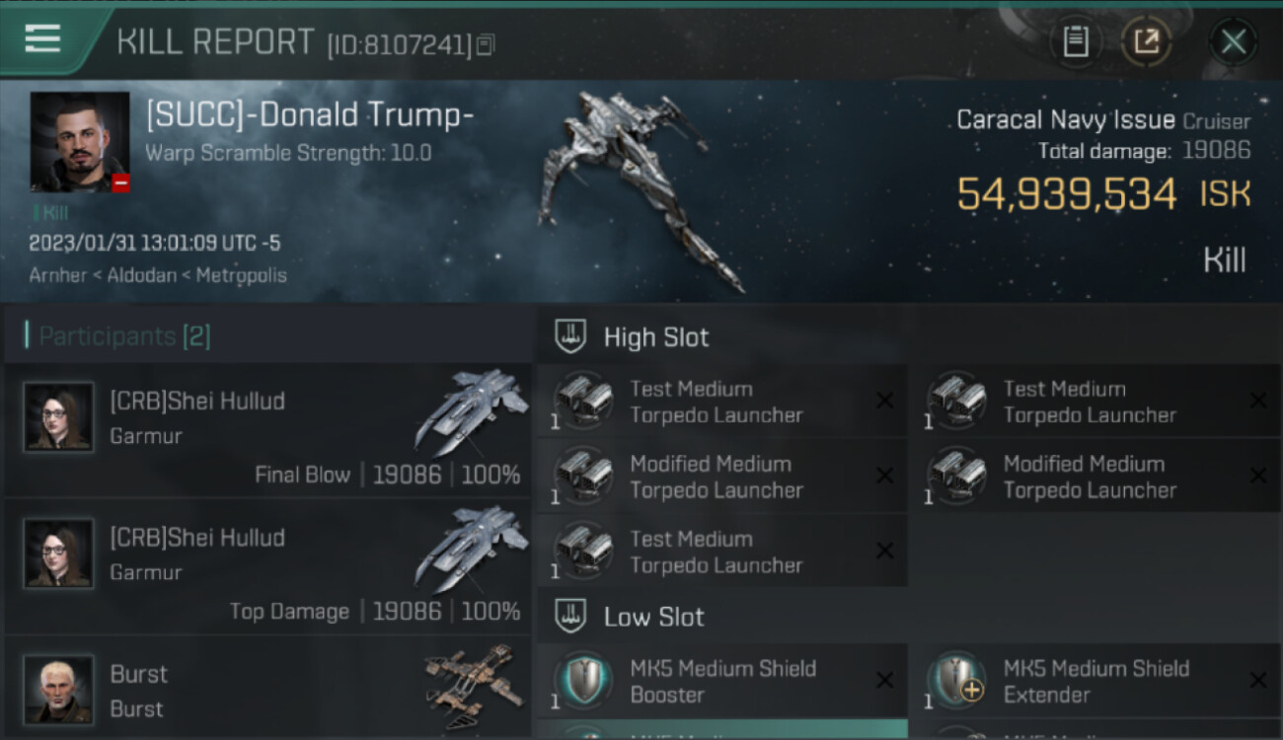Close the kill report window
The image size is (1283, 740).
(1233, 41)
